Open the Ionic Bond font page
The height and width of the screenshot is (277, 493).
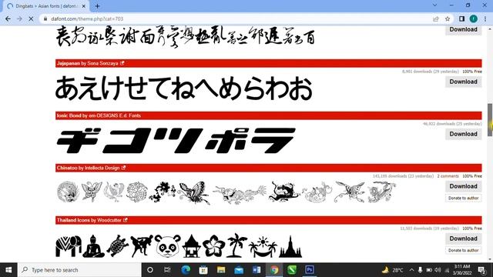(x=69, y=115)
